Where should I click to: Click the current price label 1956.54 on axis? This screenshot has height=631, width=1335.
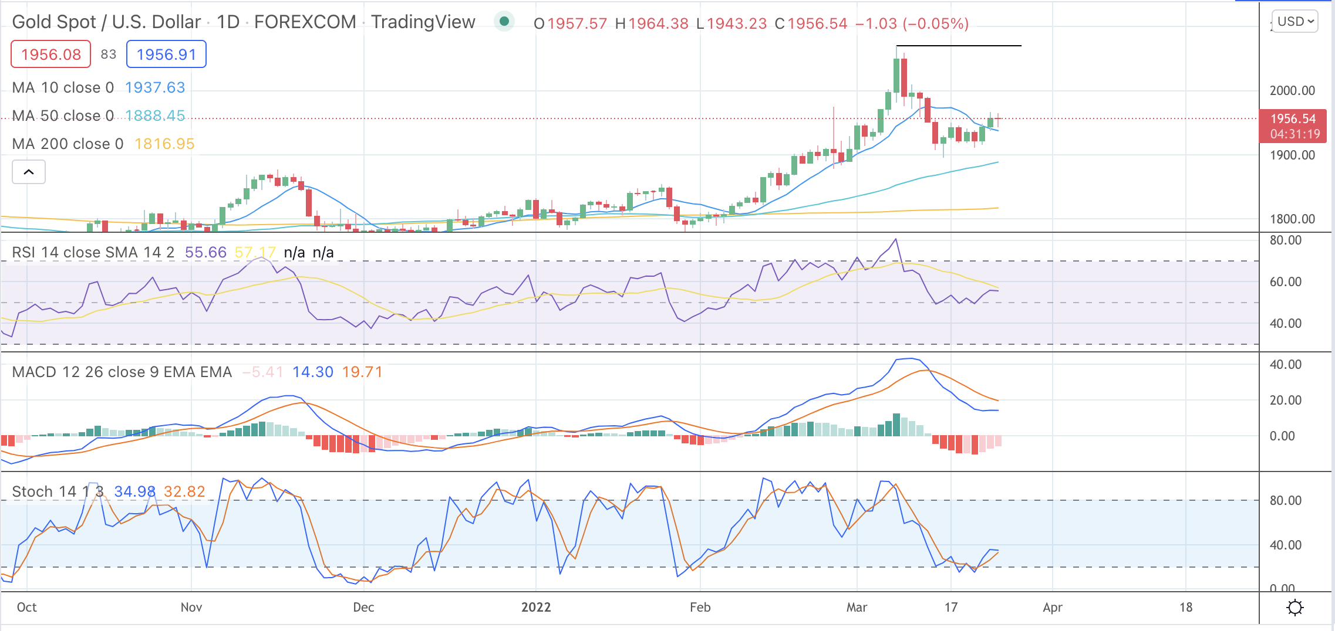pos(1293,119)
